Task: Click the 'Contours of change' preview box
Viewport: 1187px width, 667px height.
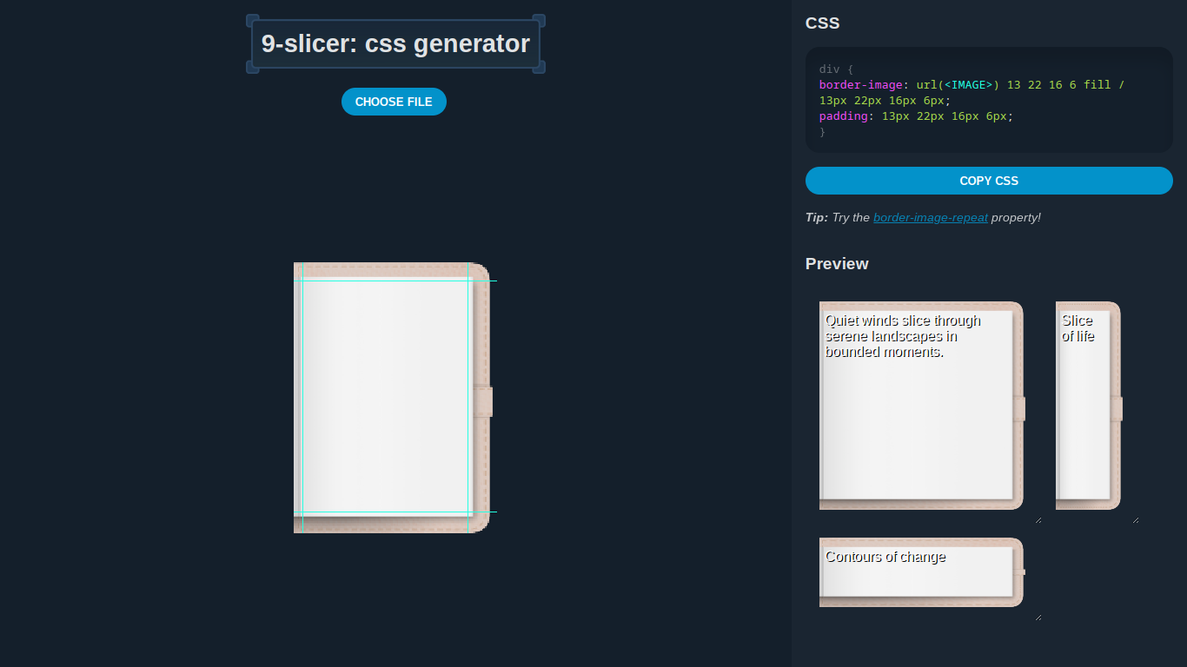Action: pyautogui.click(x=921, y=571)
